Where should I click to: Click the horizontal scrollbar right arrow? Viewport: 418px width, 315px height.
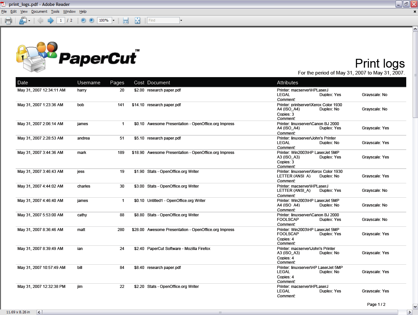pyautogui.click(x=409, y=312)
